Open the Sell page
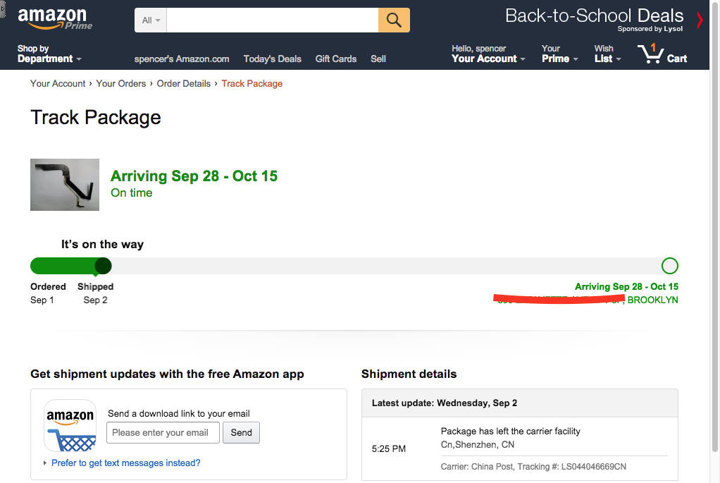 [378, 59]
